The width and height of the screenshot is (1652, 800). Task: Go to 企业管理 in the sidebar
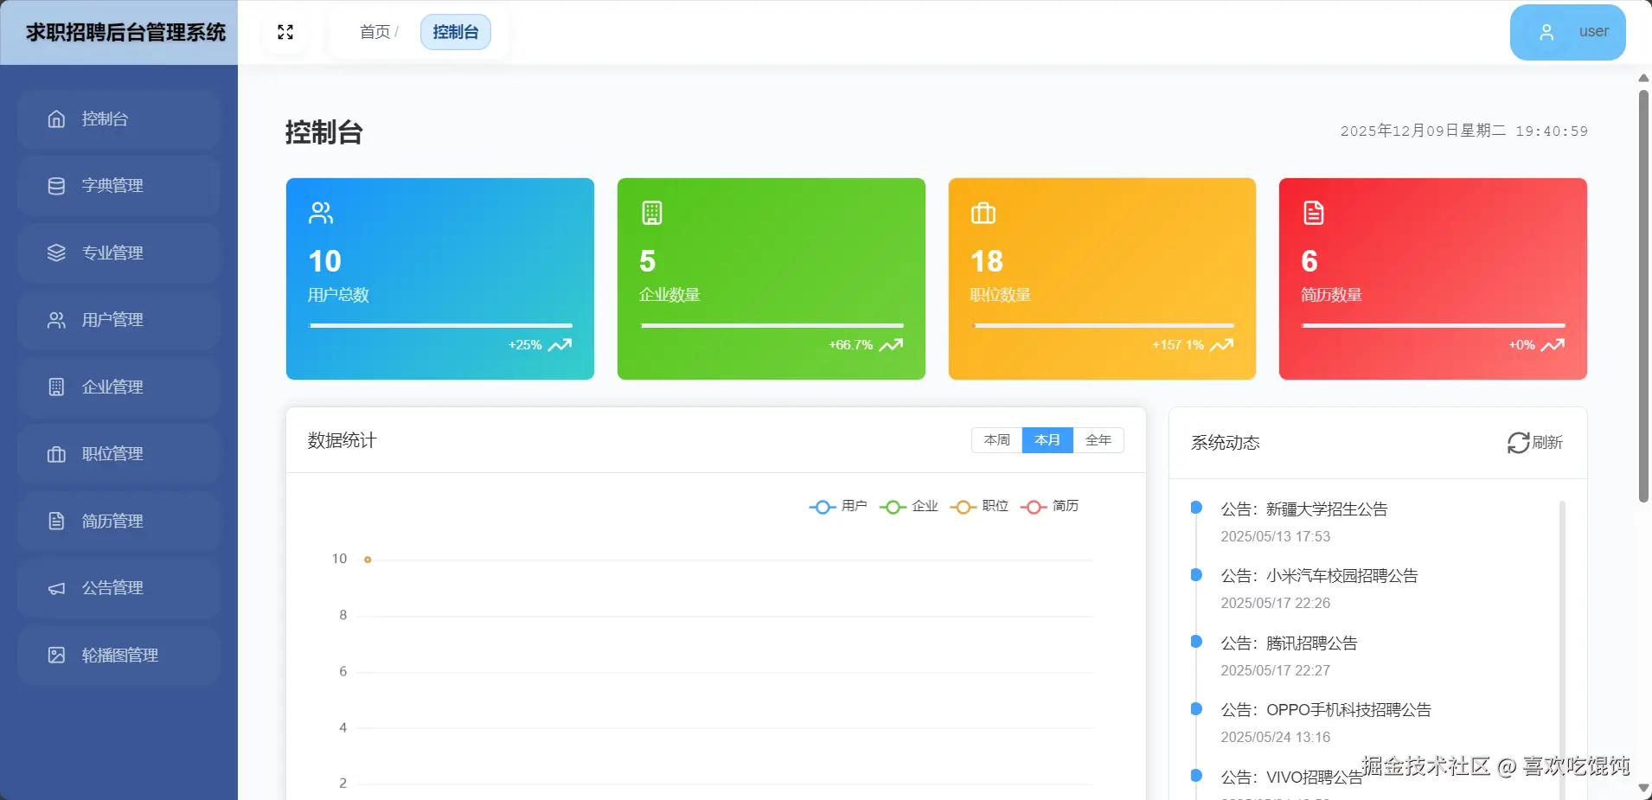click(x=118, y=387)
